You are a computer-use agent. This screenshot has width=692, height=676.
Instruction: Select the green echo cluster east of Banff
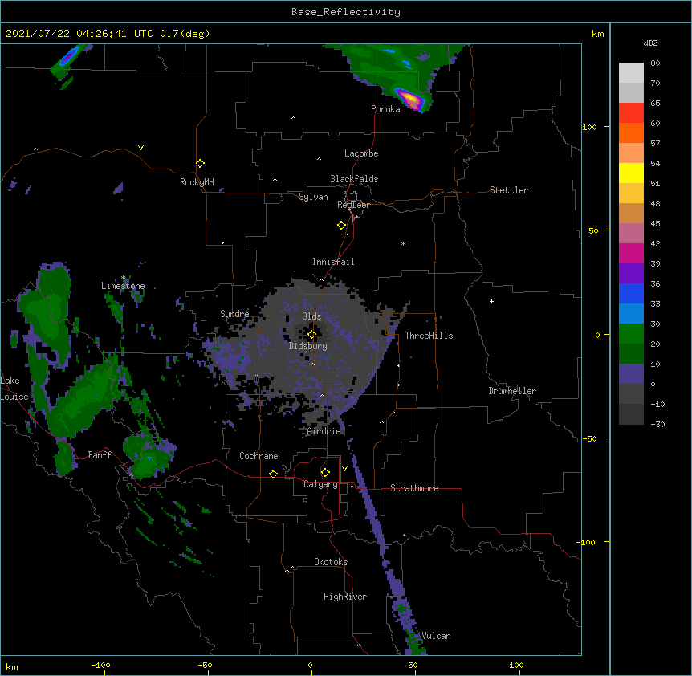pos(149,457)
